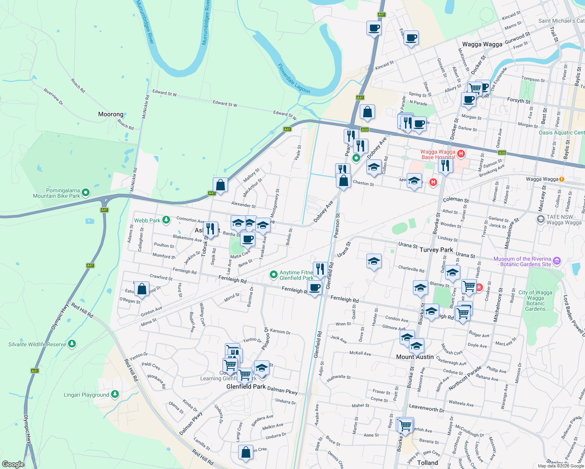Select the school marker above Blamey St near Dalton St
The height and width of the screenshot is (469, 585).
click(452, 273)
